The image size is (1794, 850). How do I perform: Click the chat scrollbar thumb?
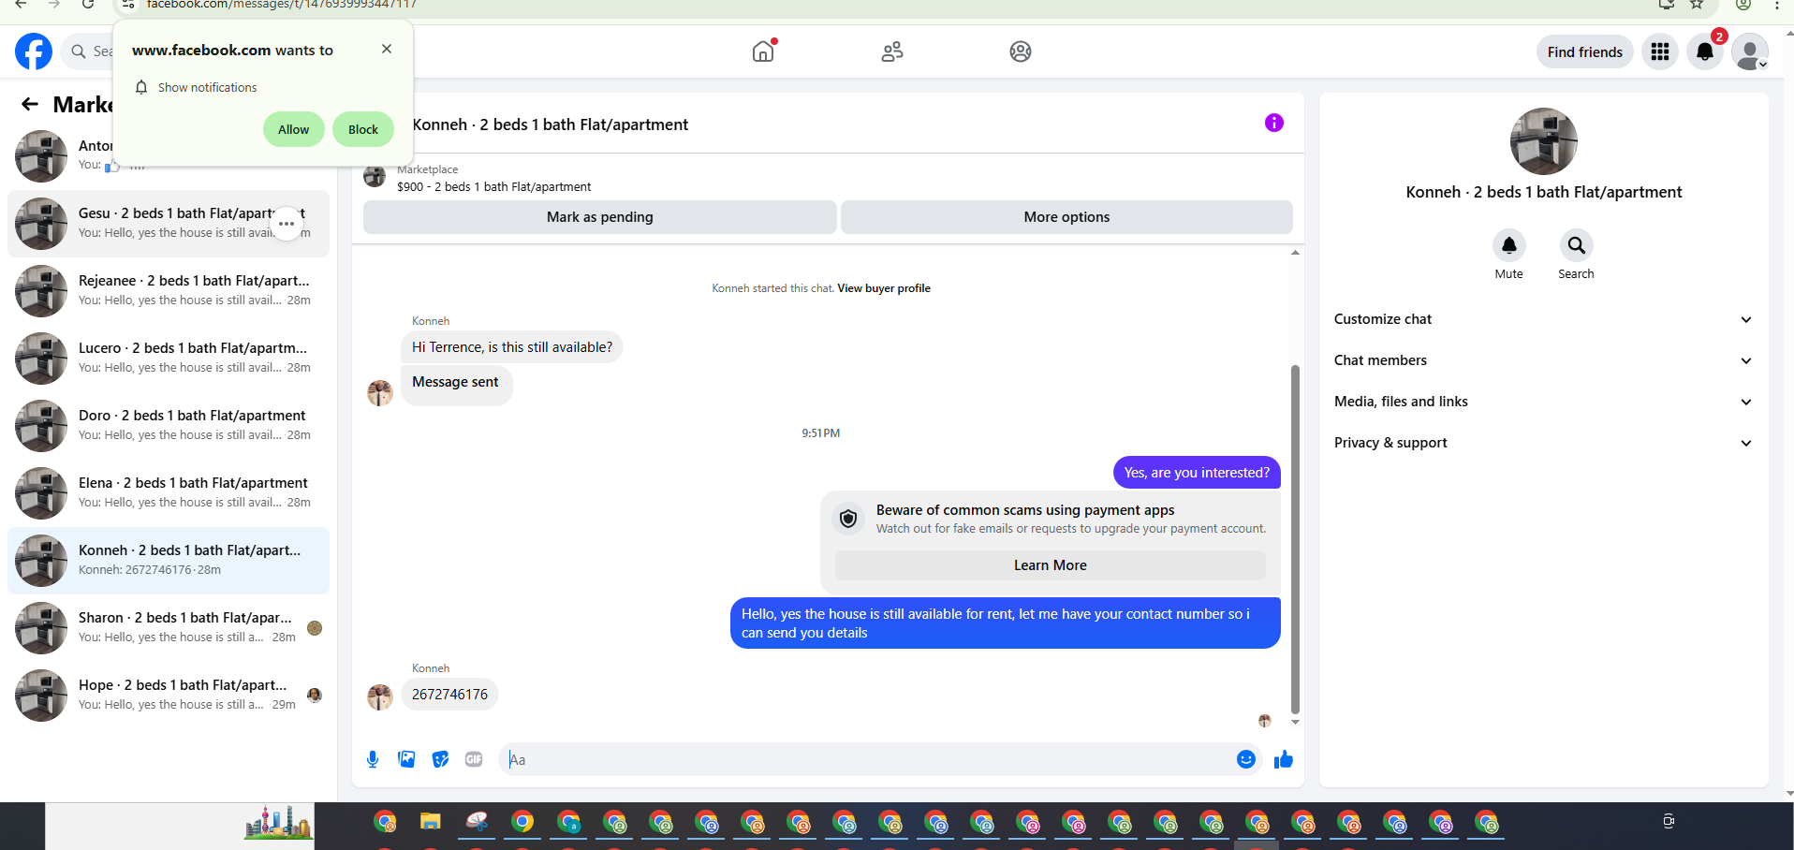tap(1295, 539)
